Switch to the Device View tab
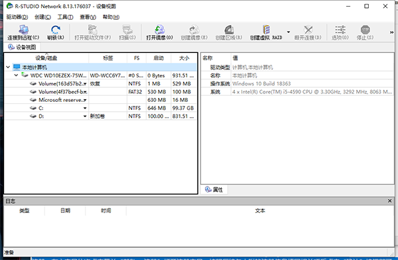The width and height of the screenshot is (398, 260). pos(22,47)
